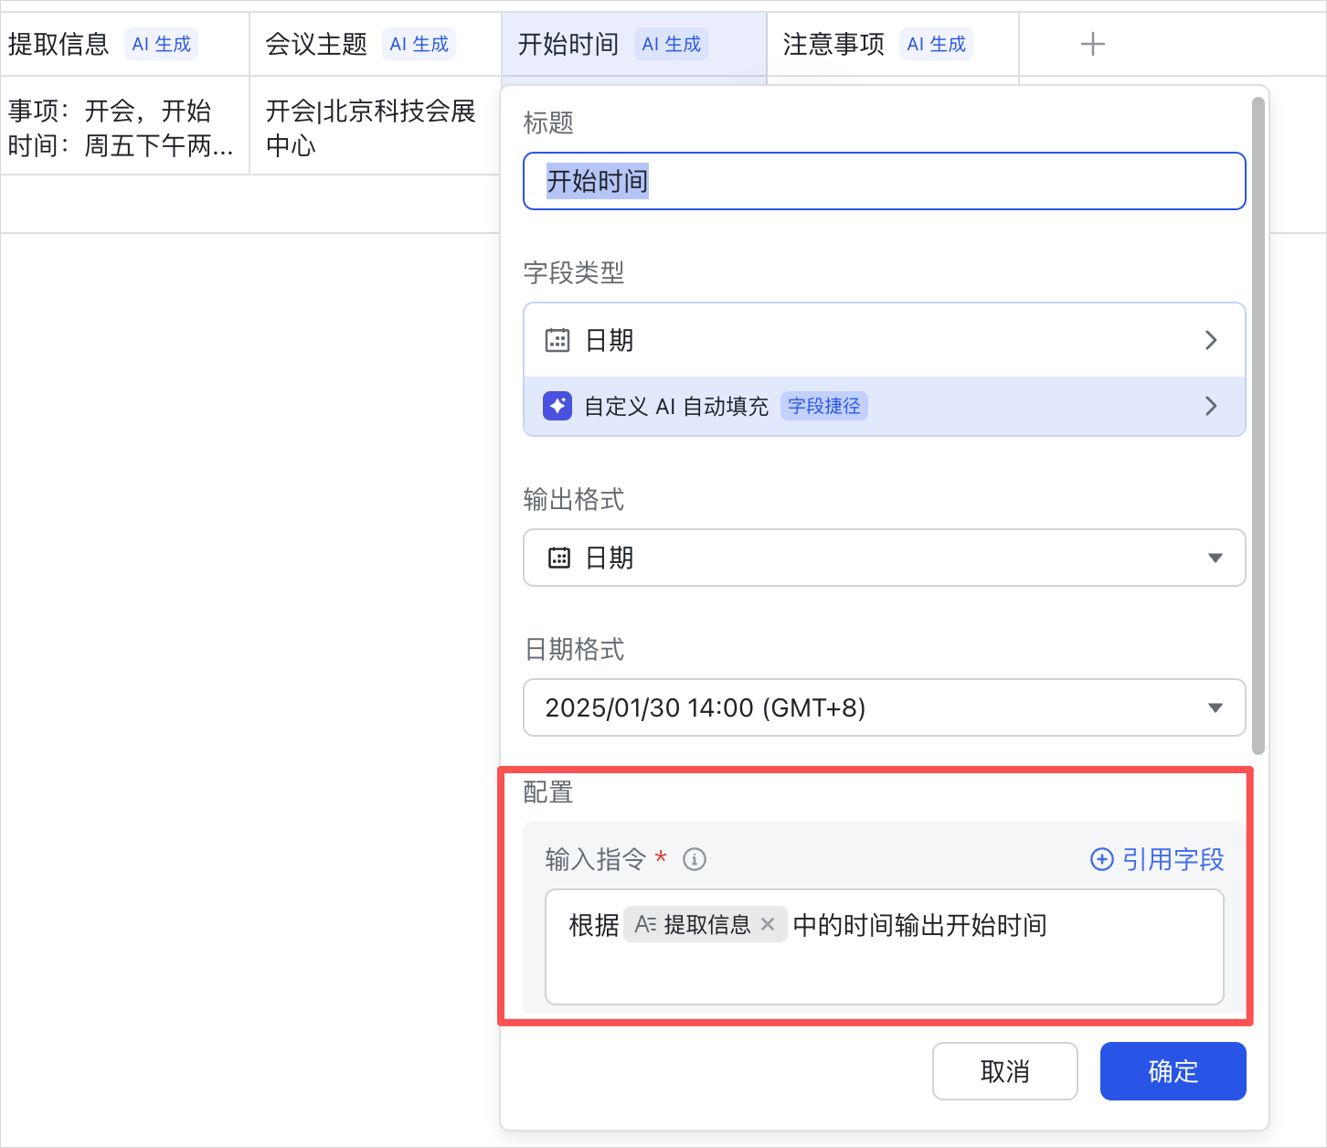
Task: Click the info icon next to 输入指令
Action: click(695, 859)
